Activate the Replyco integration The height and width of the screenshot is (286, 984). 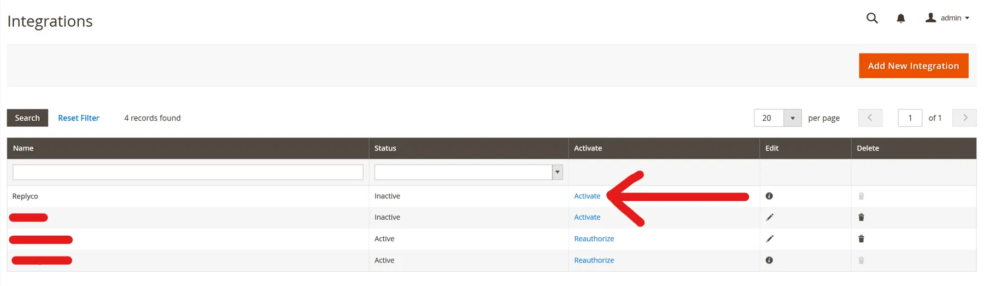pyautogui.click(x=587, y=196)
